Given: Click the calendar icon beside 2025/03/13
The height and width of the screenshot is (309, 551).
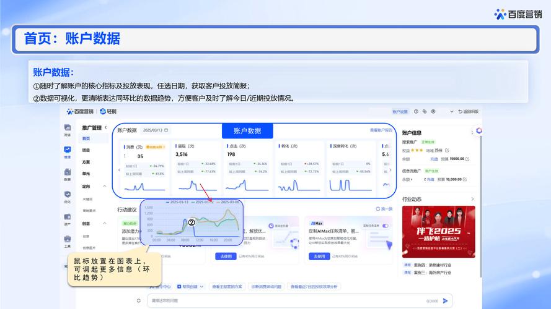Looking at the screenshot, I should point(166,130).
